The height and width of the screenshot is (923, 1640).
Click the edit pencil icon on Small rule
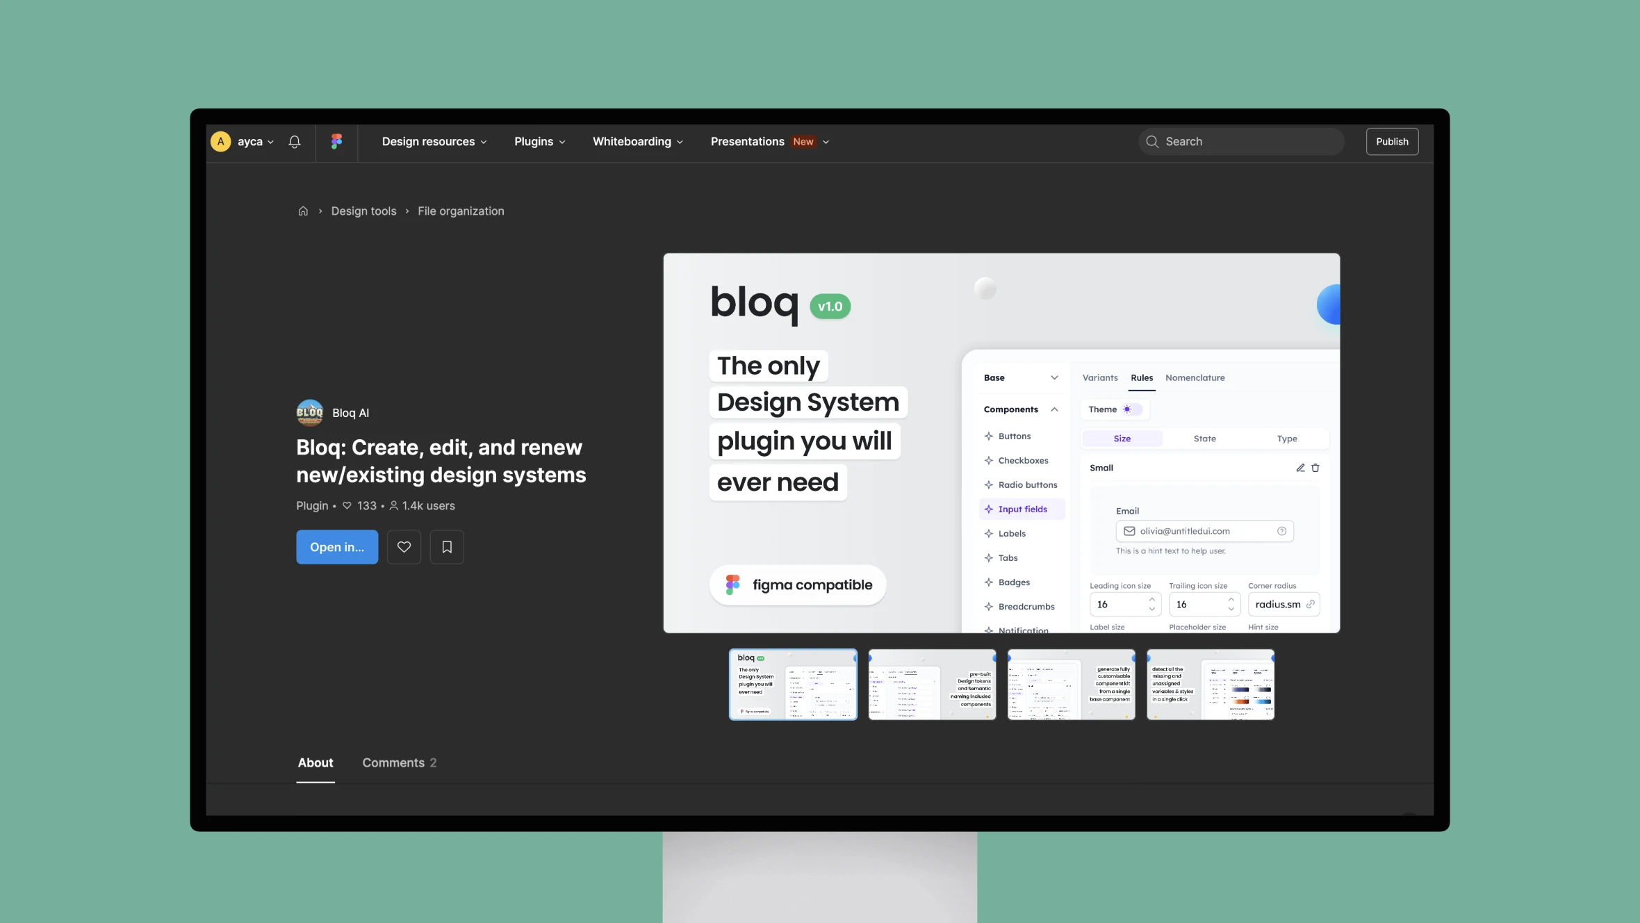pos(1299,469)
